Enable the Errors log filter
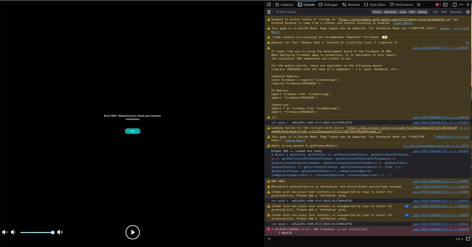The height and width of the screenshot is (247, 472). point(377,12)
